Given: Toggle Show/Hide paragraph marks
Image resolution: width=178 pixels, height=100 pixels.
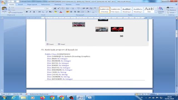Looking at the screenshot, I should [95, 8].
